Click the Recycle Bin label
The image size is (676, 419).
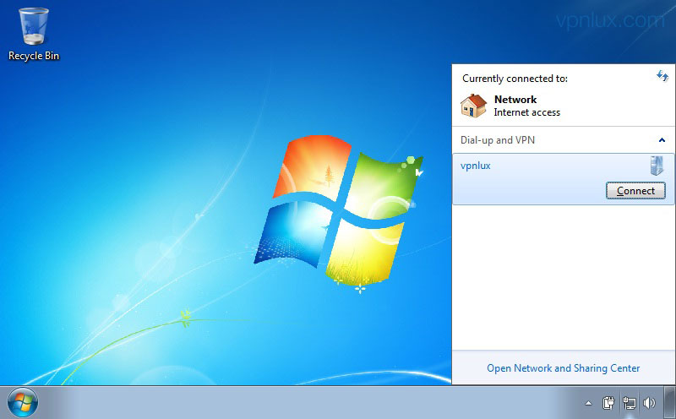[34, 56]
